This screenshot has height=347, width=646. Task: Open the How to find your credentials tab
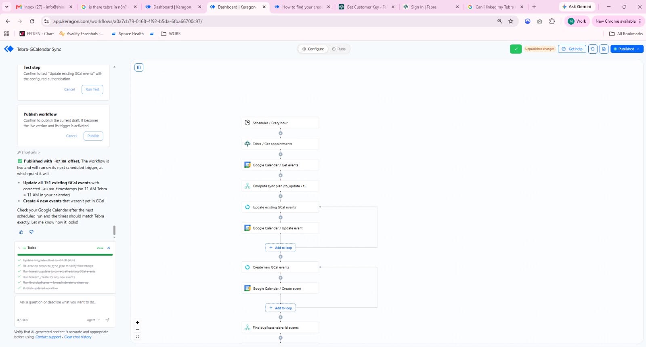302,7
